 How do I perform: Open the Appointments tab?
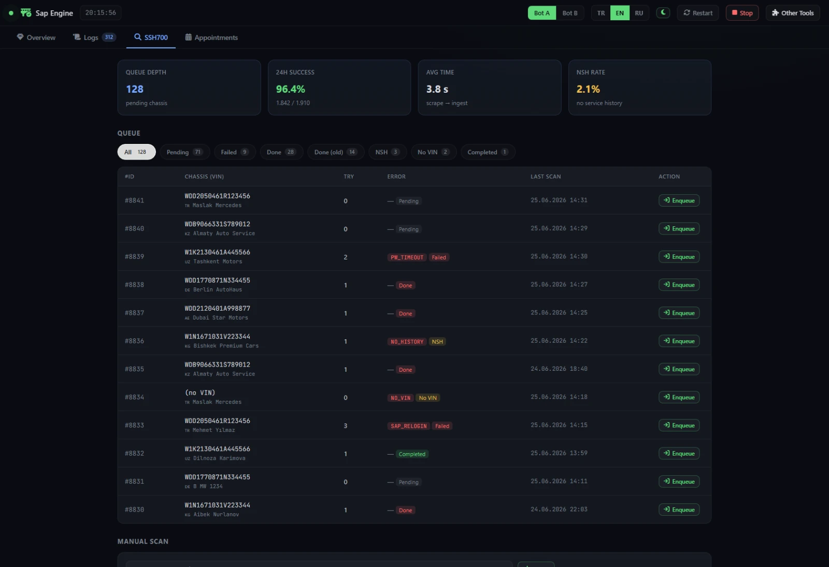pos(211,37)
